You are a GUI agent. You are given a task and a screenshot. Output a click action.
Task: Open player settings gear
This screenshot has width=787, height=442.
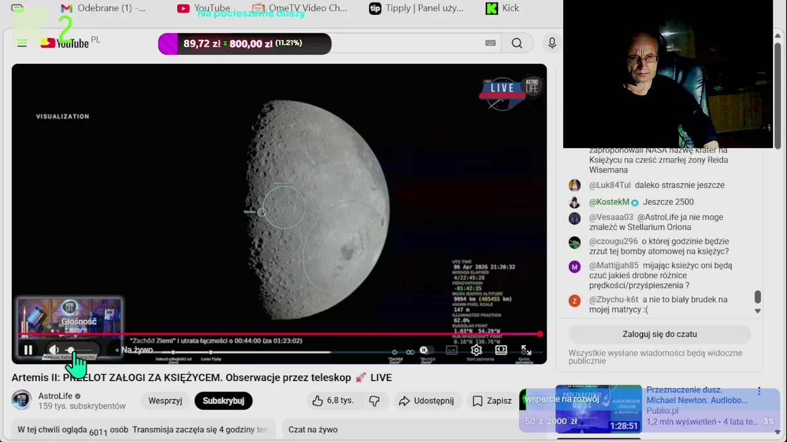[477, 350]
